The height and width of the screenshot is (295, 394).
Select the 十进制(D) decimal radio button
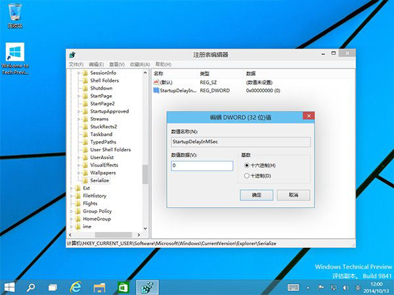click(247, 176)
